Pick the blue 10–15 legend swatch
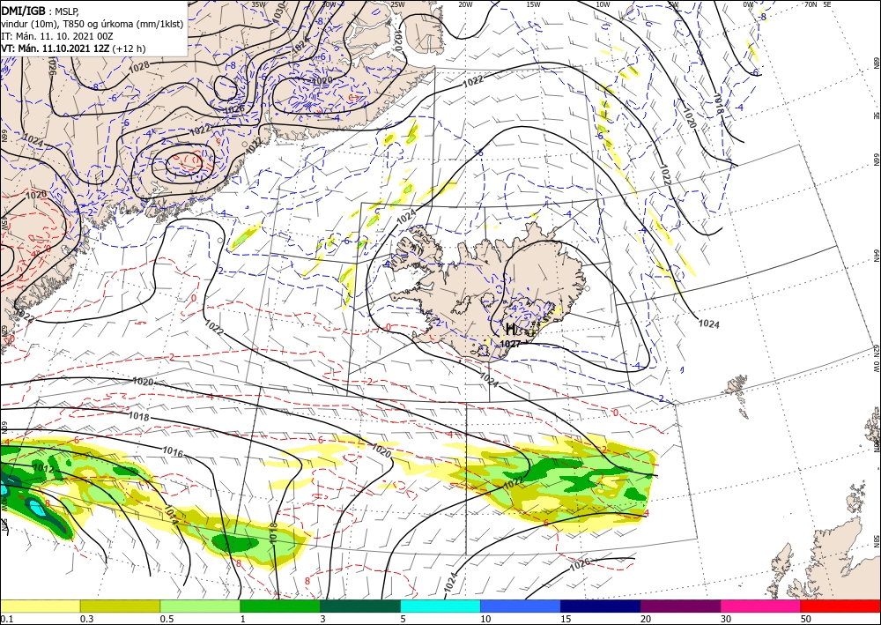The width and height of the screenshot is (881, 625). [x=521, y=606]
